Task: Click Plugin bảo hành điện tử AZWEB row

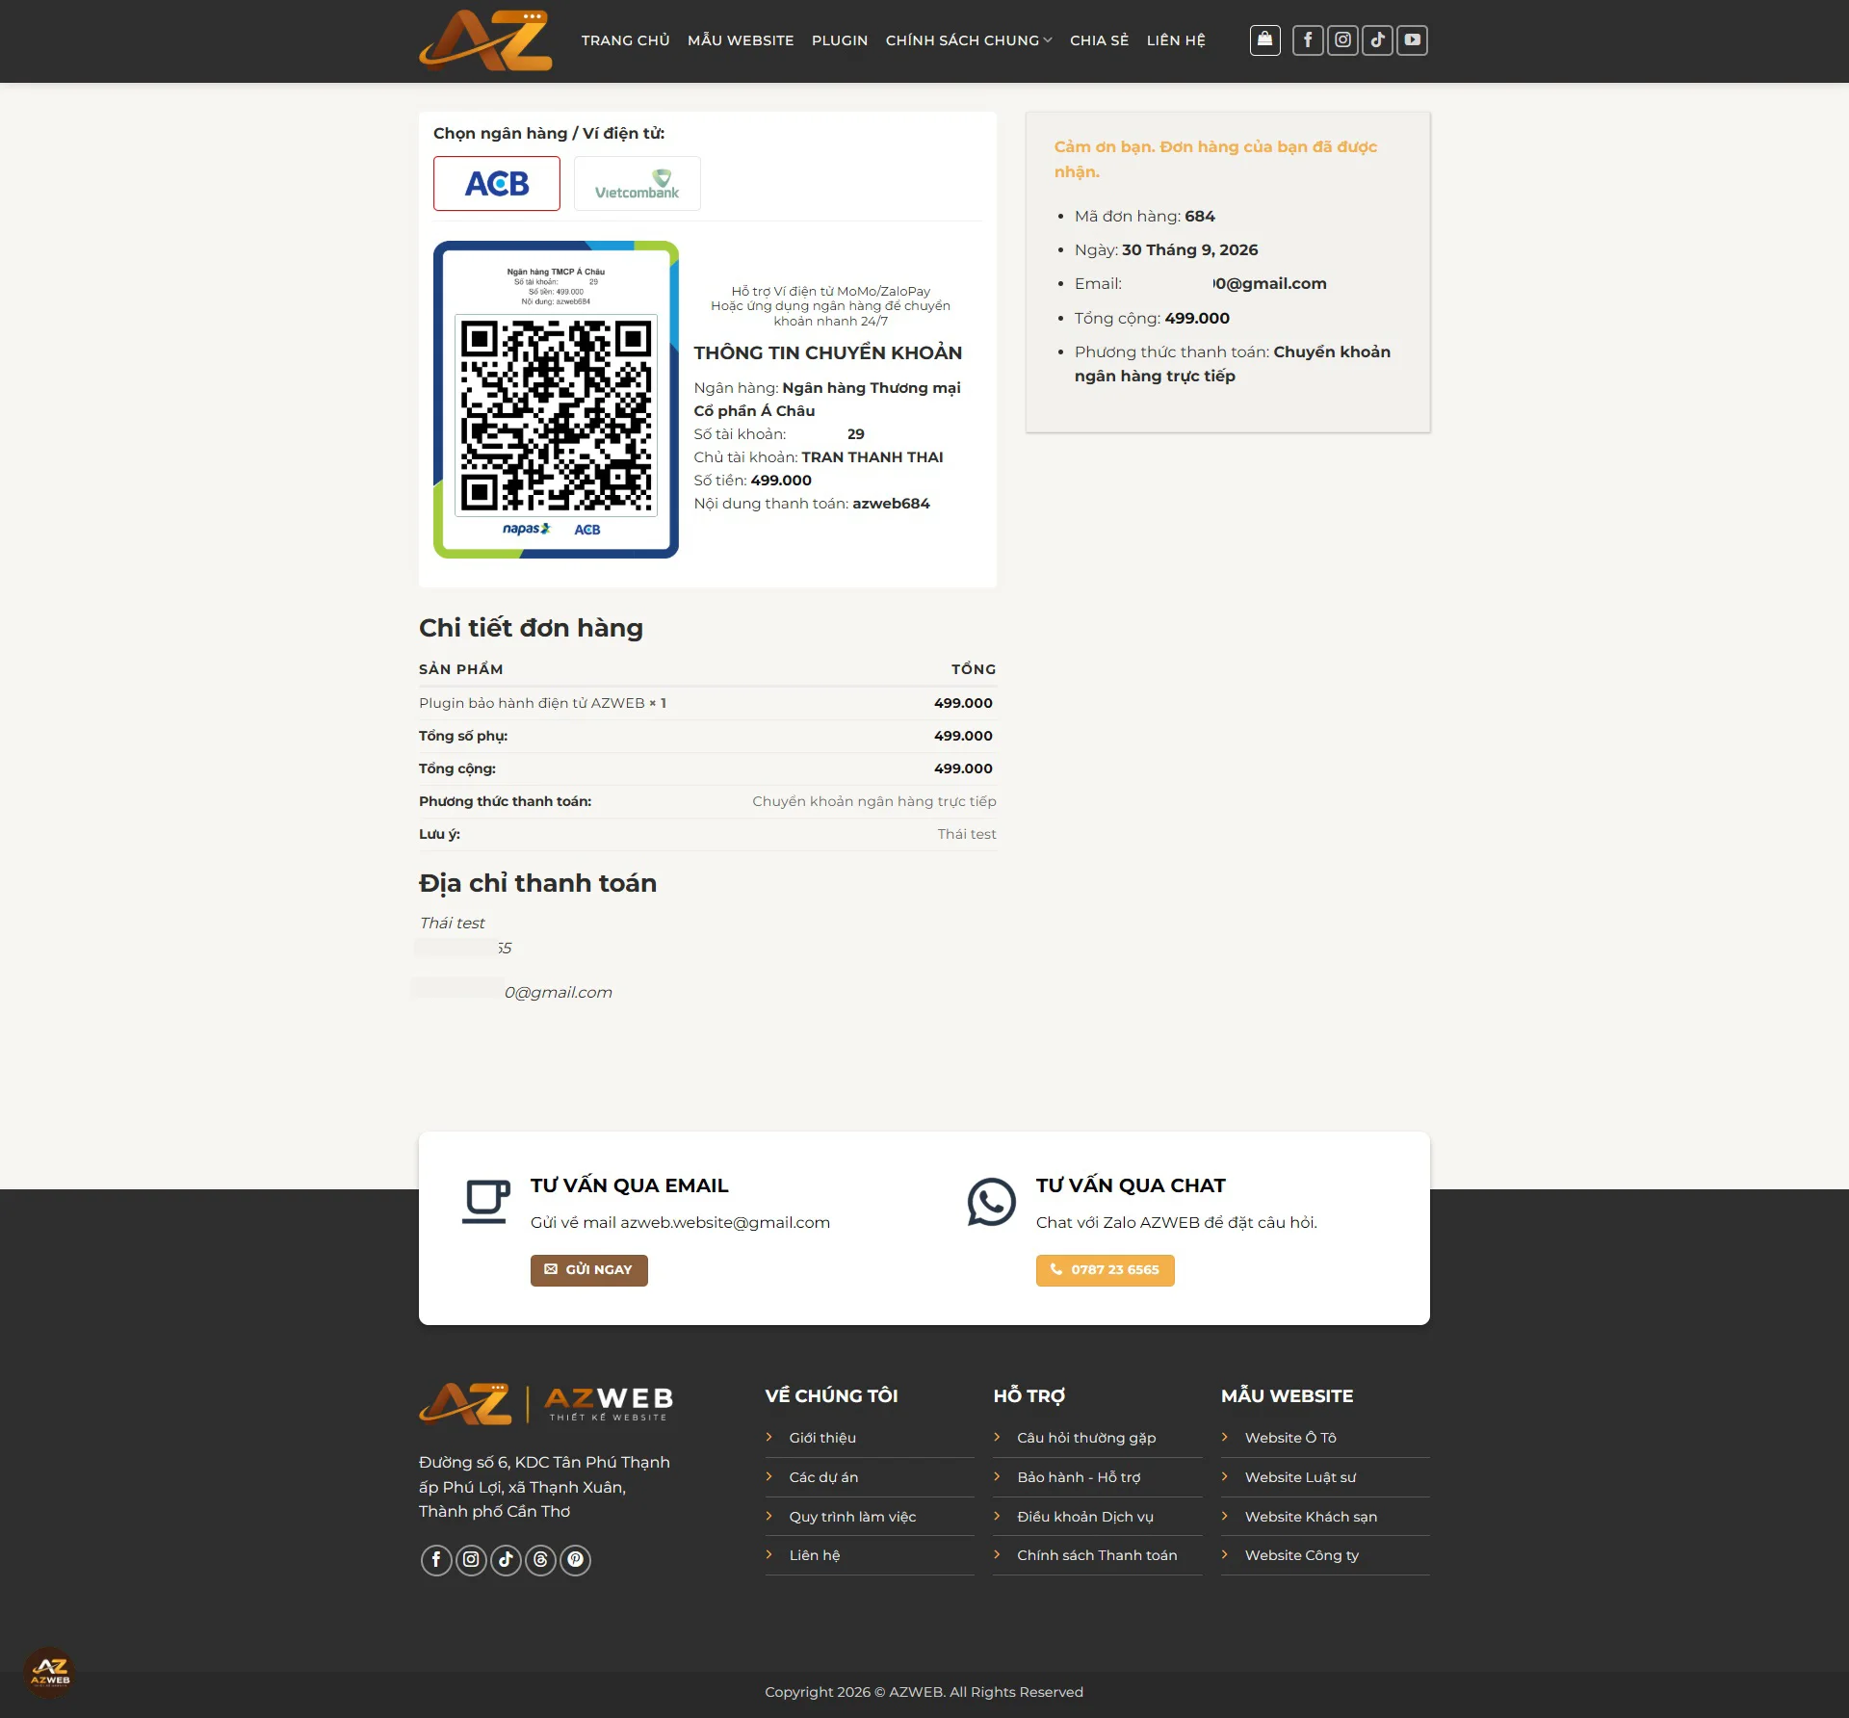Action: point(708,703)
